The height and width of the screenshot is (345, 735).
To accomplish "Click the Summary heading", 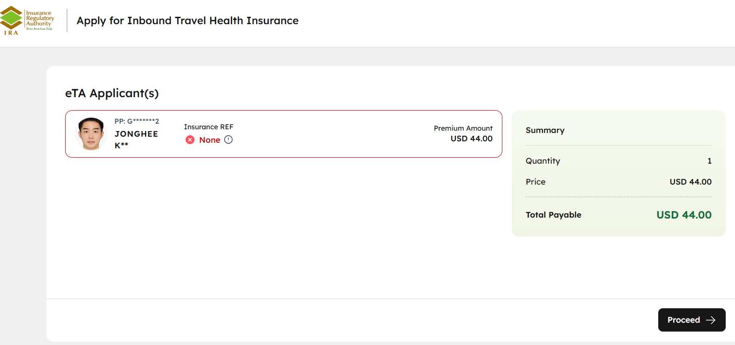I will (x=545, y=130).
